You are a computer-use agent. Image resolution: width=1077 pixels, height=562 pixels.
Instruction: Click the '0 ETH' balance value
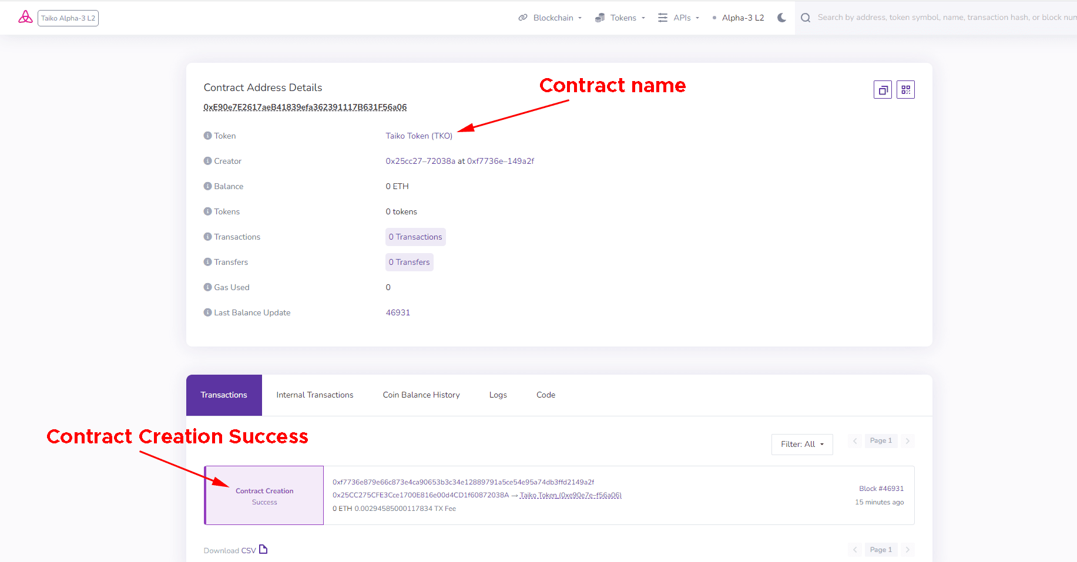pos(397,186)
